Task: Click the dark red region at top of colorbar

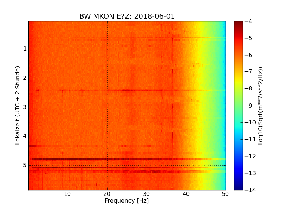Action: pyautogui.click(x=238, y=24)
